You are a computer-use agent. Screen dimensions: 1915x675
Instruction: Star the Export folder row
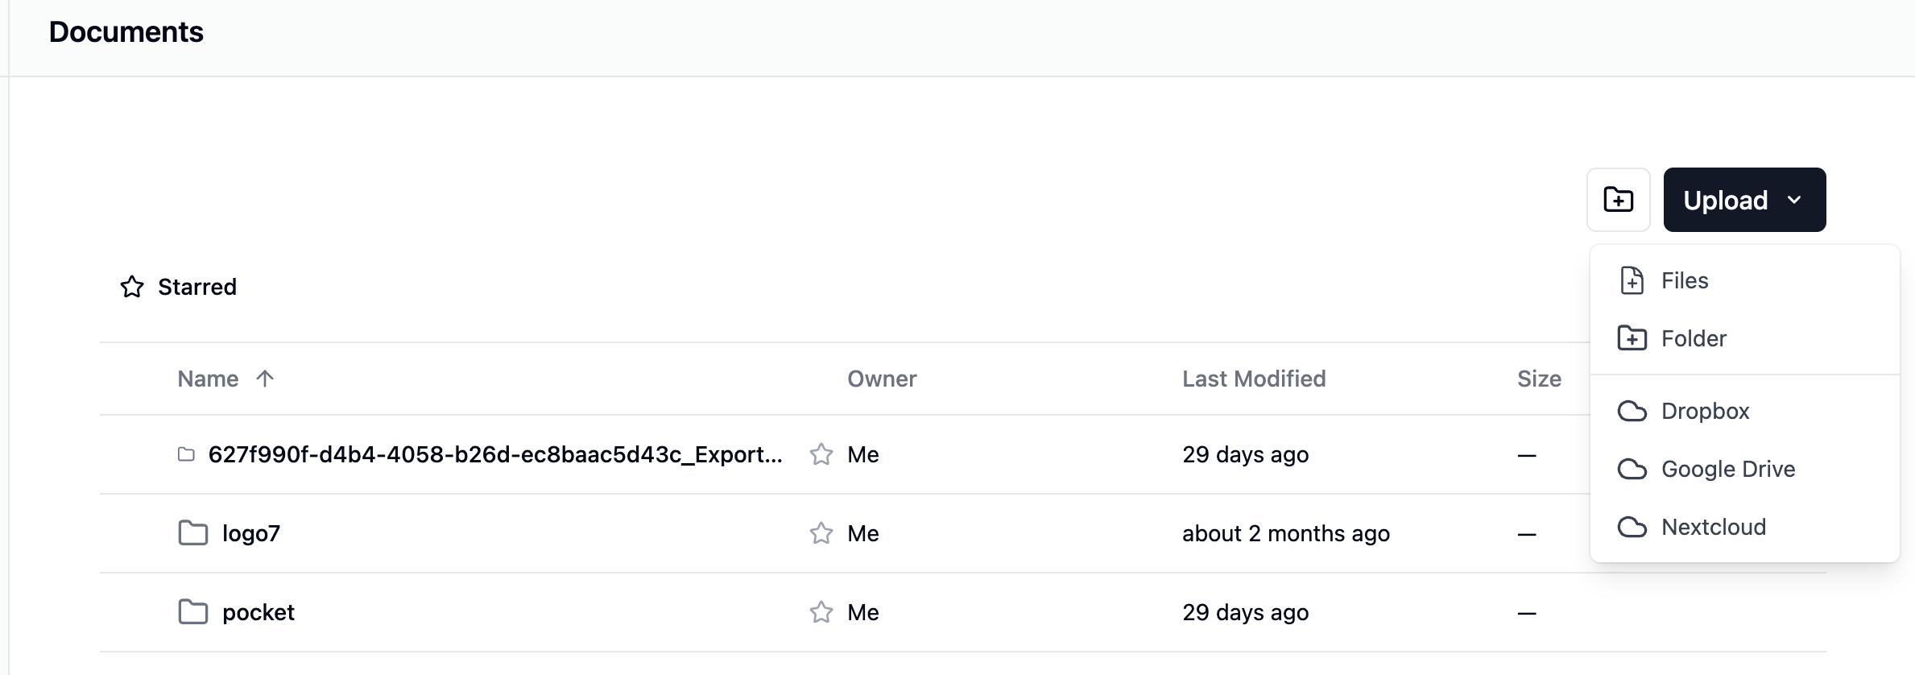(x=822, y=454)
